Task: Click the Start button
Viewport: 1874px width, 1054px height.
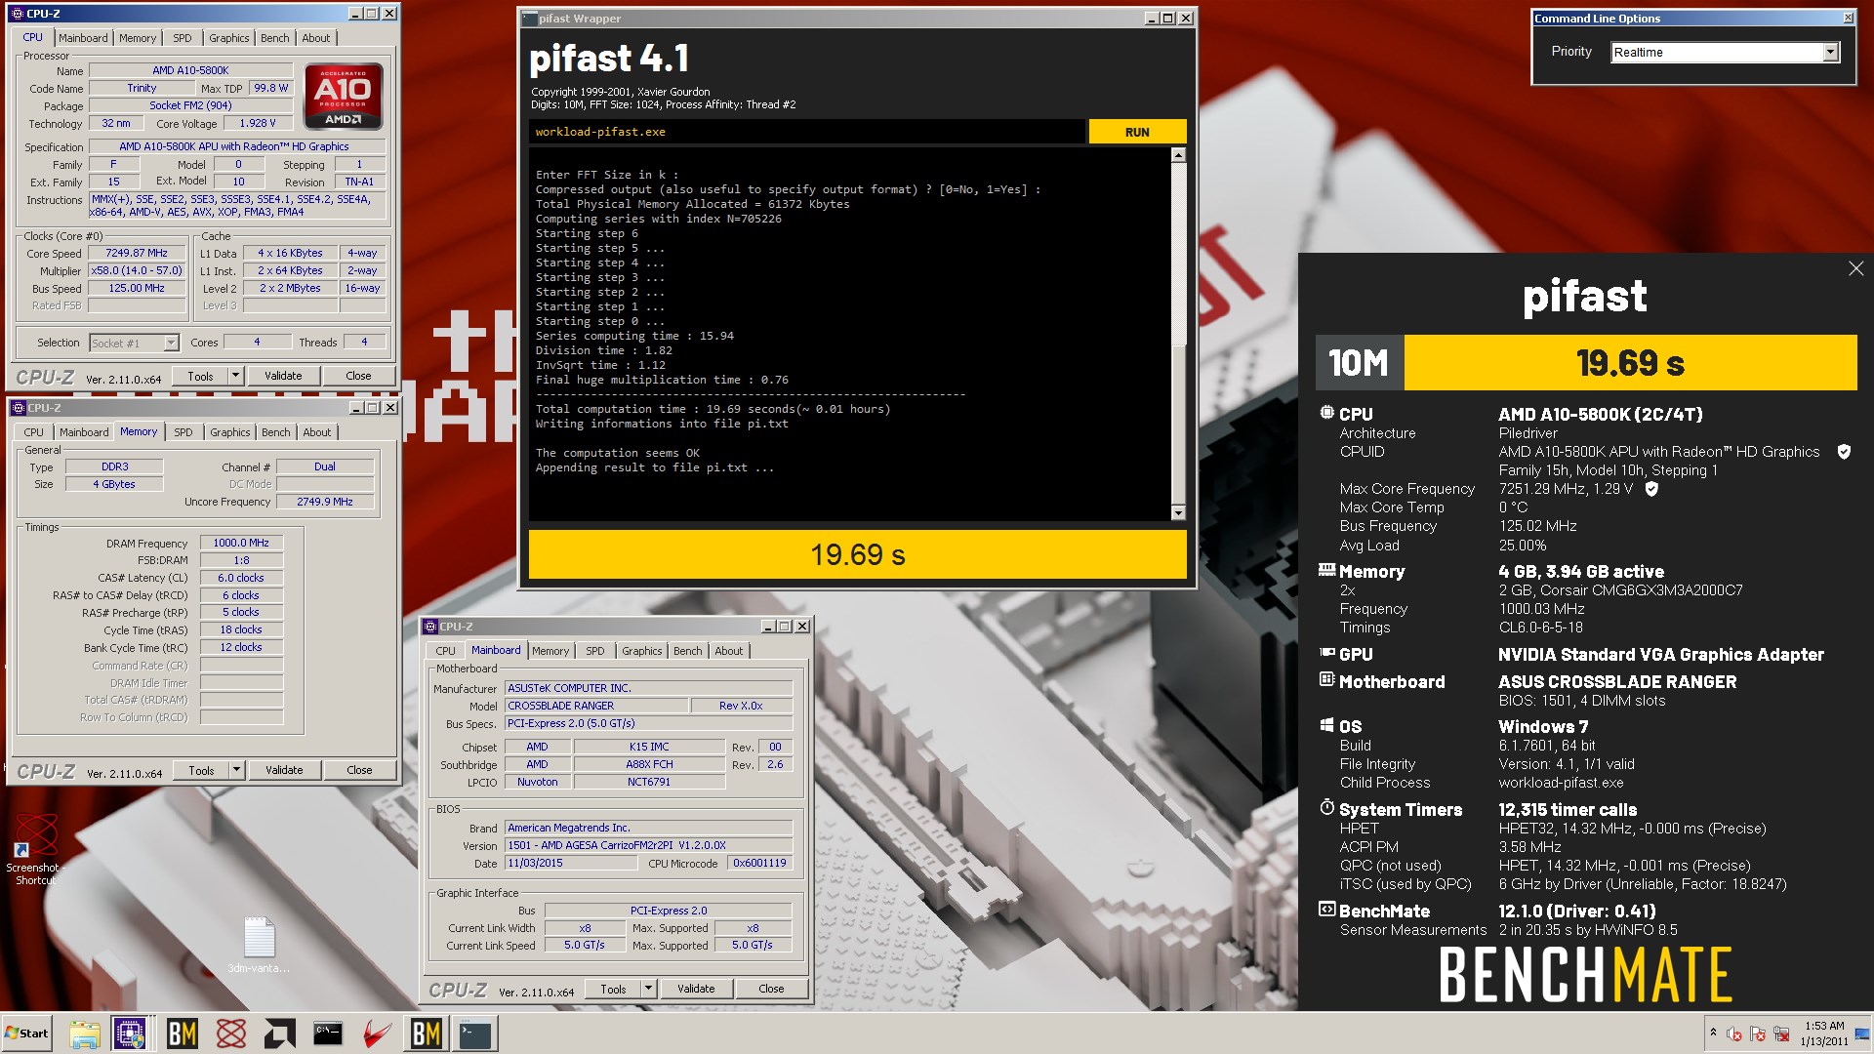Action: 27,1034
